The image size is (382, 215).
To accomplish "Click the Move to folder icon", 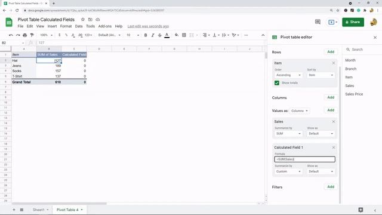I will pyautogui.click(x=90, y=20).
